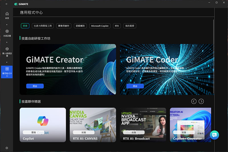The image size is (228, 152).
Task: Open the Microsoft Copilot tab
Action: [x=100, y=26]
